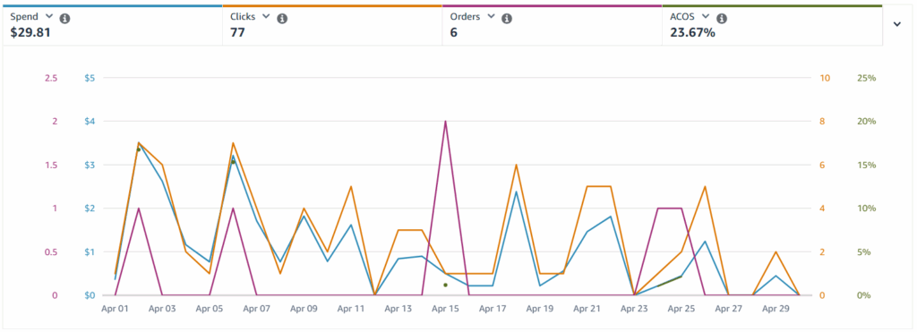Click the Apr 05 x-axis label
Viewport: 917px width, 332px height.
click(210, 308)
